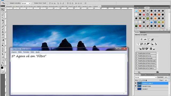Viewport: 171px width, 96px height.
Task: Open Notepad Arquivo menu
Action: (x=14, y=52)
